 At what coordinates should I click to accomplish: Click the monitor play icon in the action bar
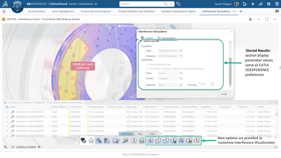83,140
